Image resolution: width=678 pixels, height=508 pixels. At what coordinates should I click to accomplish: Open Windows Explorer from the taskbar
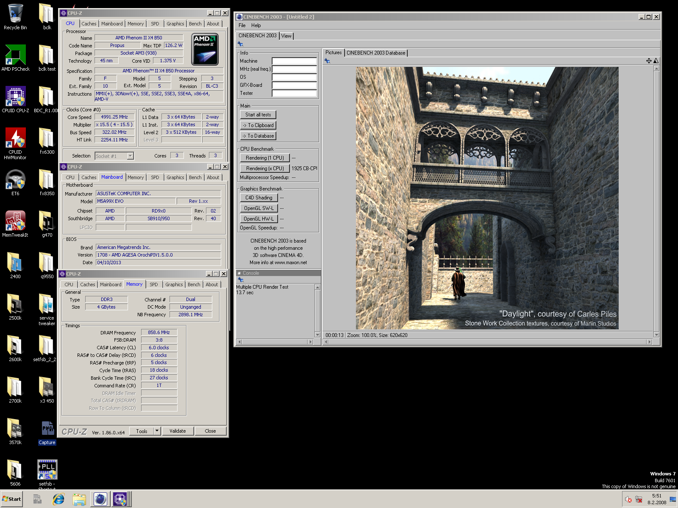(79, 499)
